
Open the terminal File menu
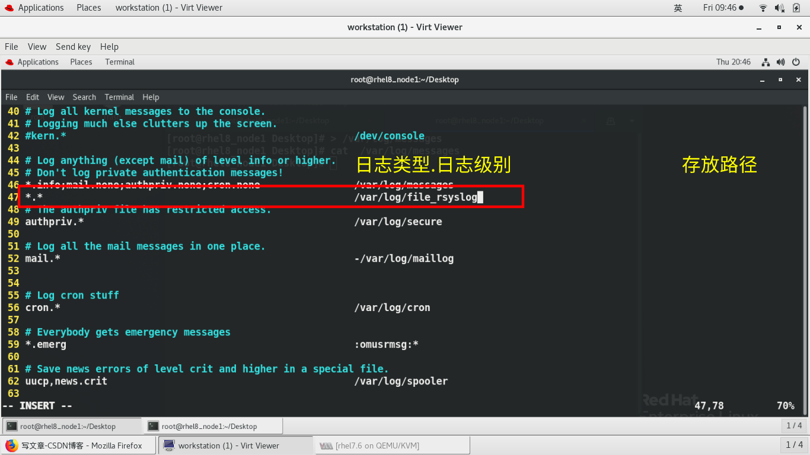click(11, 97)
